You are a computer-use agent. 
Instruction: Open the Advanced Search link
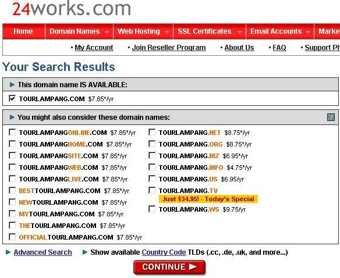click(42, 252)
